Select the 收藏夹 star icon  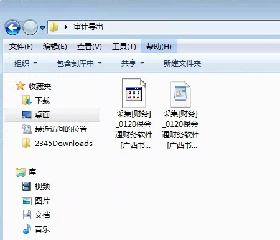pos(21,86)
